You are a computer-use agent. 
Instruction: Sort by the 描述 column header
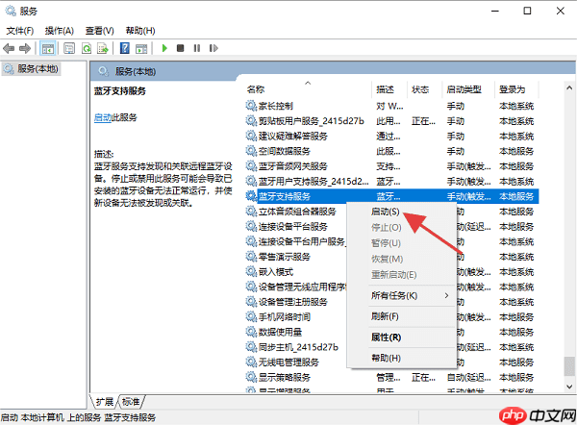click(x=389, y=89)
